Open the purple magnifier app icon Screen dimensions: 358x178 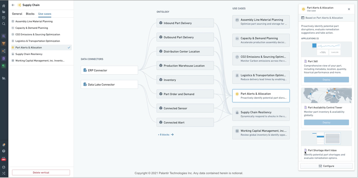click(x=4, y=36)
